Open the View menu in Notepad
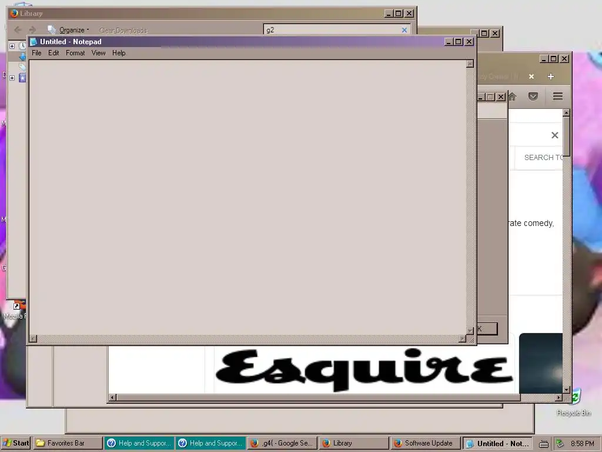602x452 pixels. [98, 53]
